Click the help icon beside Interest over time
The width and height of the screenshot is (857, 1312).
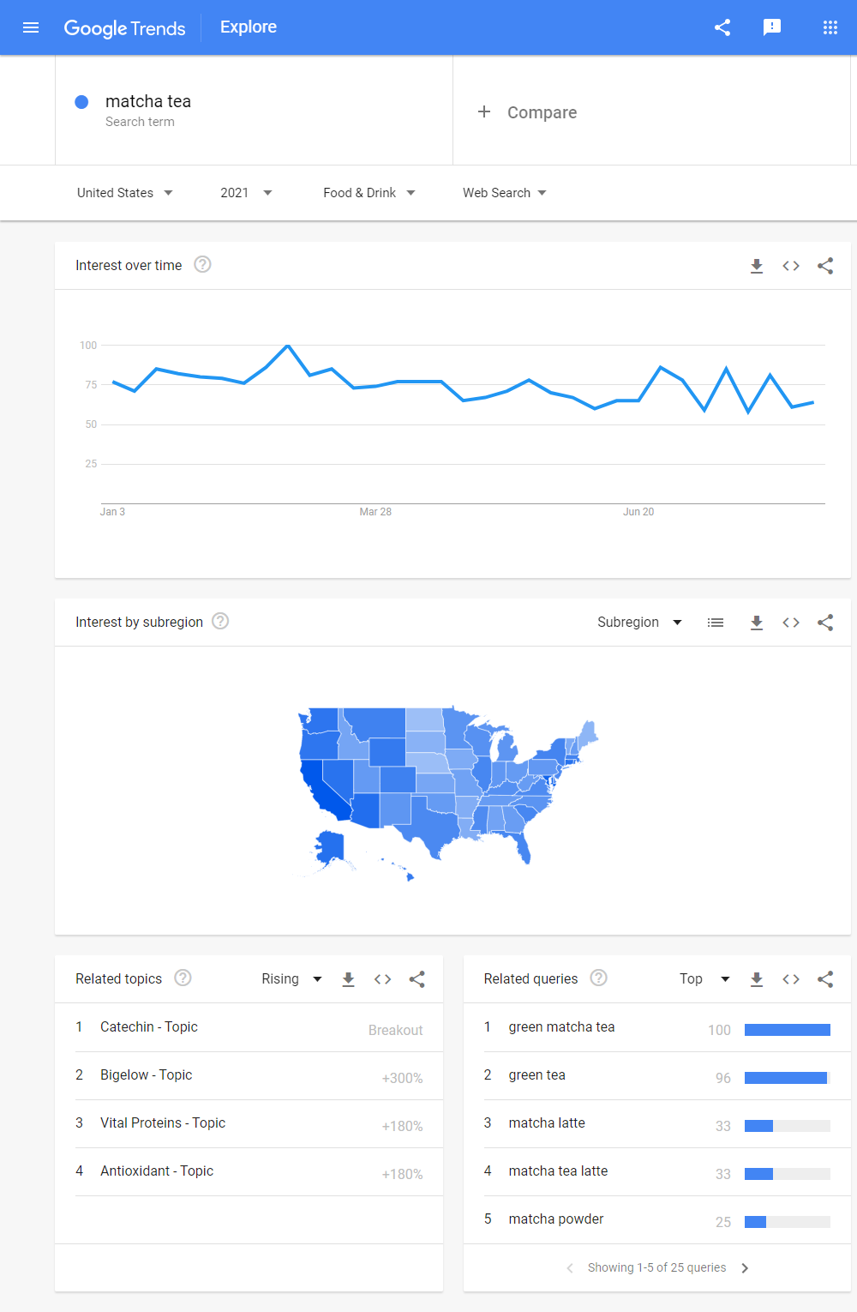click(x=202, y=265)
